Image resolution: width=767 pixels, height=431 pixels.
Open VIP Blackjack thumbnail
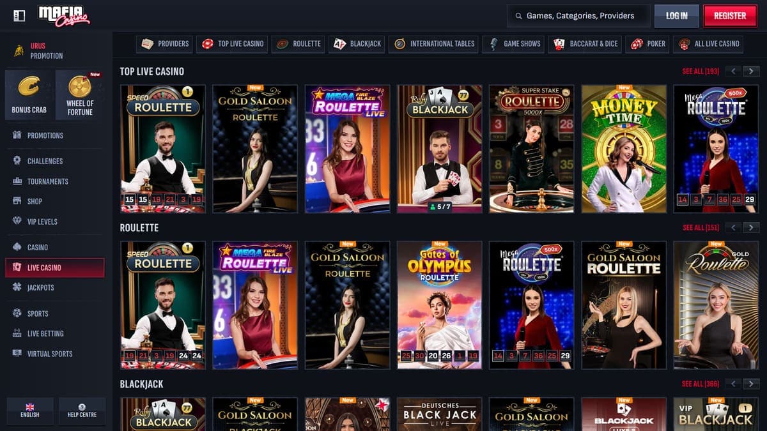point(716,414)
